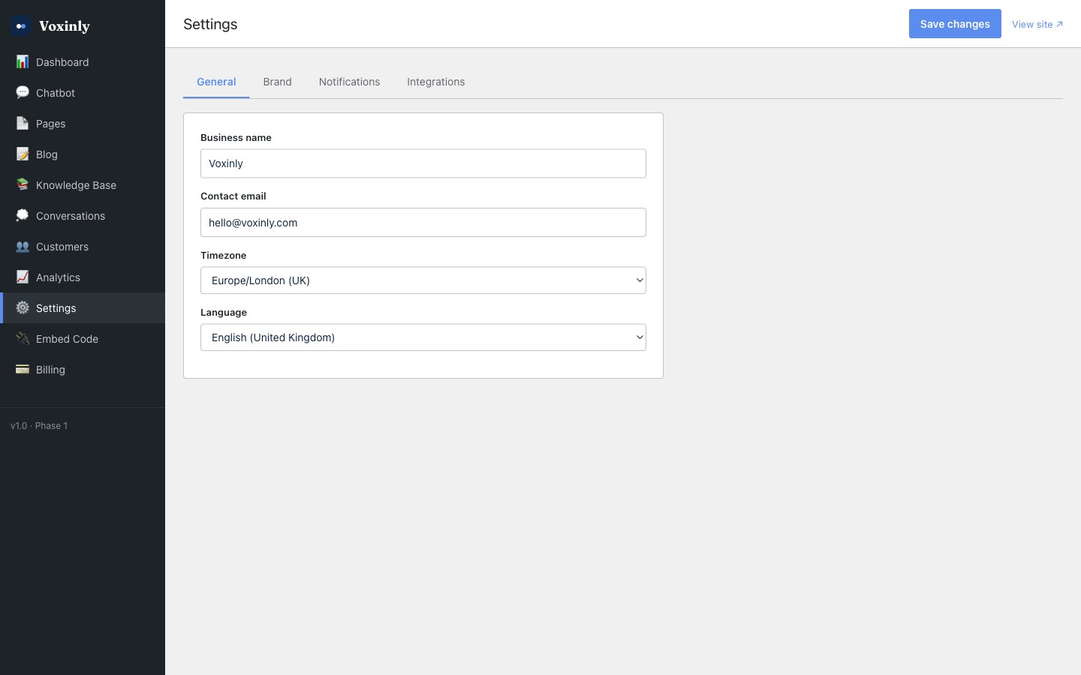Click the Blog memo icon
Image resolution: width=1081 pixels, height=675 pixels.
(23, 154)
